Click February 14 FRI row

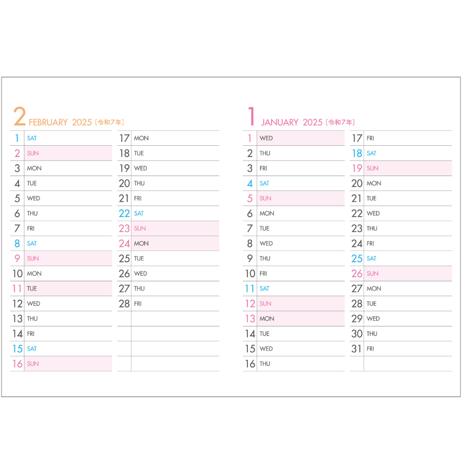(61, 334)
